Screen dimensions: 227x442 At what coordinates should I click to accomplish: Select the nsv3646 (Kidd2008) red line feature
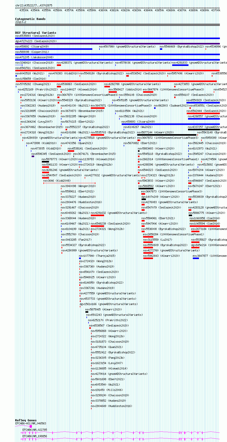coord(69,183)
